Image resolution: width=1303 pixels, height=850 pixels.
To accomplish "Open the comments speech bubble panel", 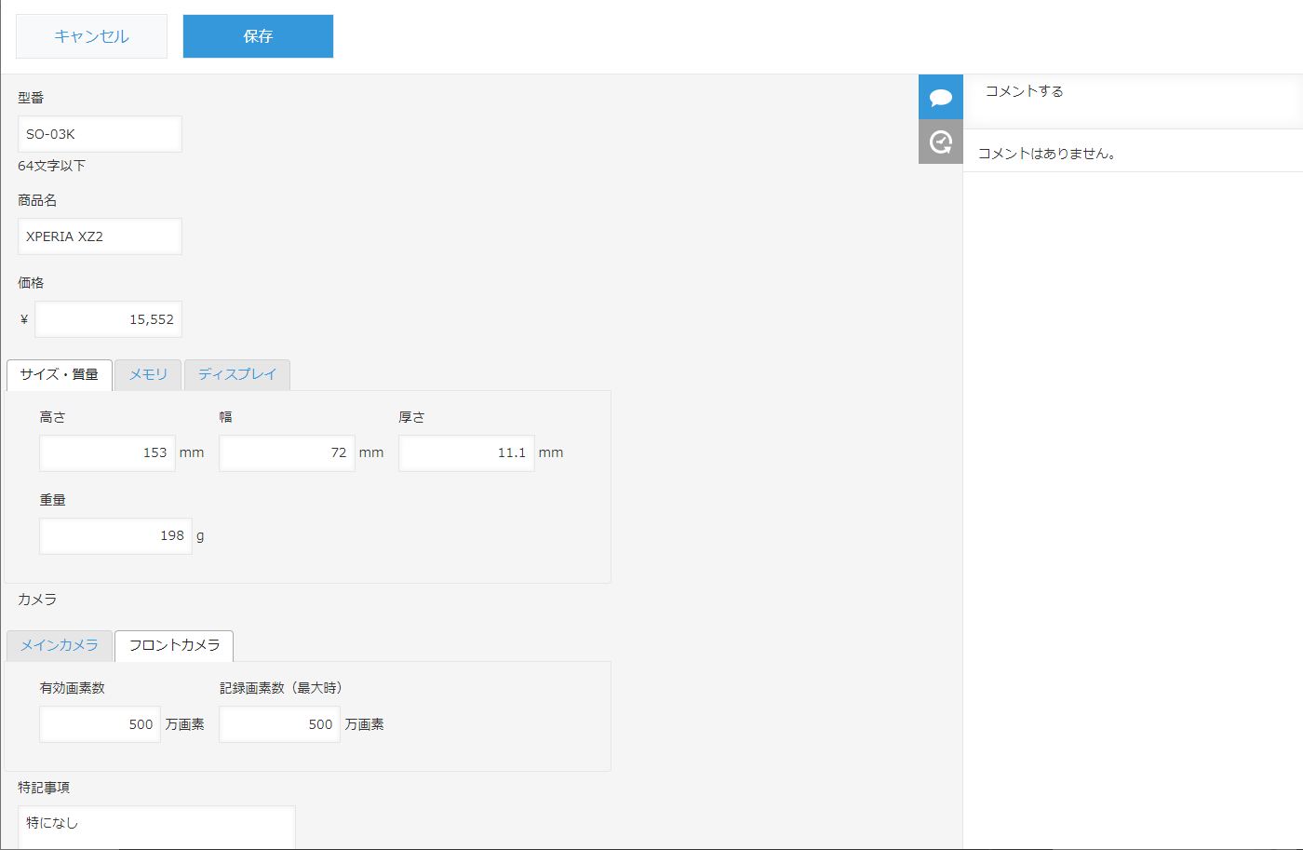I will (x=940, y=97).
